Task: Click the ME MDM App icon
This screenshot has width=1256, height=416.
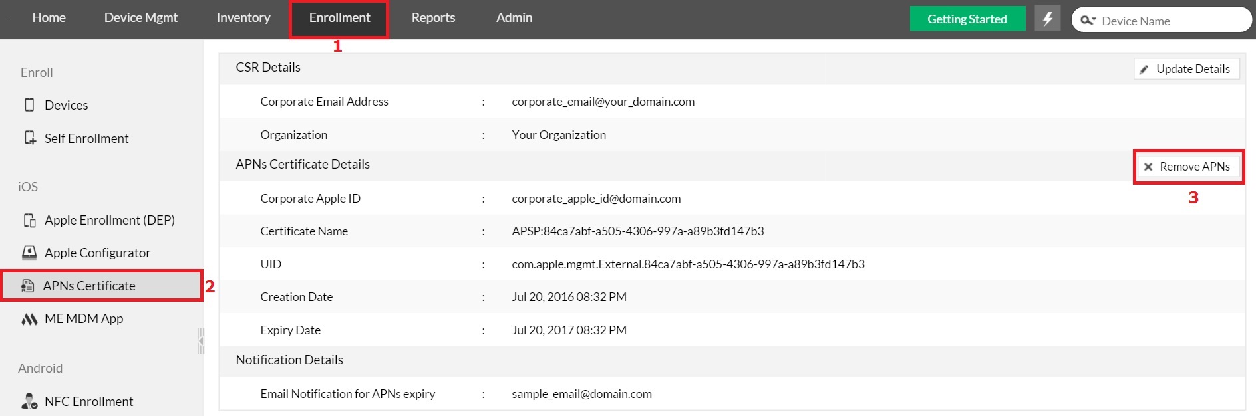Action: 29,319
